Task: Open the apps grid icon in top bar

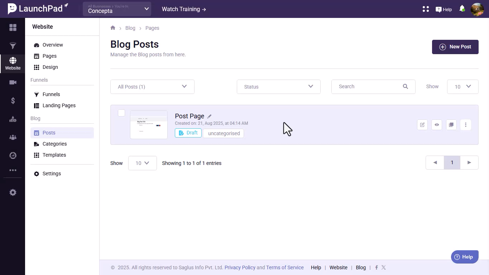Action: pos(426,9)
